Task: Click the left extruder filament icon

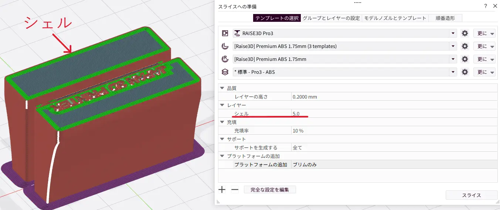Action: click(225, 47)
